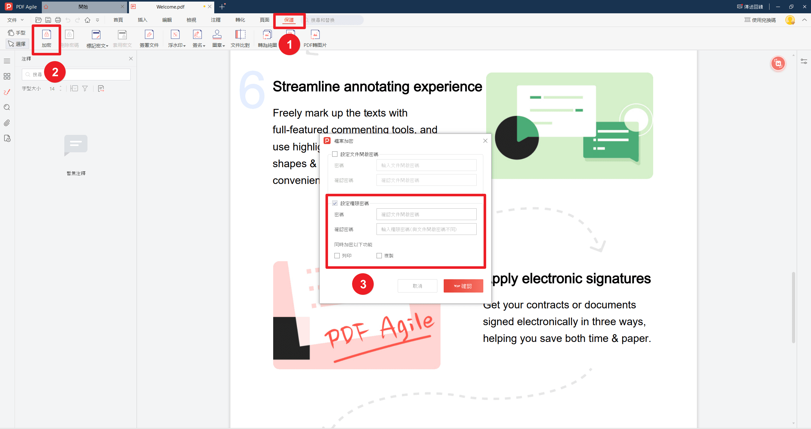Click the sidebar hamburger menu icon
This screenshot has height=429, width=811.
point(7,61)
